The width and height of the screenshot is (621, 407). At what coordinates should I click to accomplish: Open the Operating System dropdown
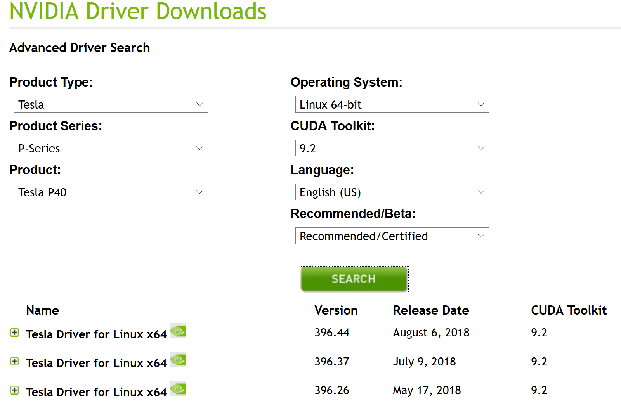[392, 104]
